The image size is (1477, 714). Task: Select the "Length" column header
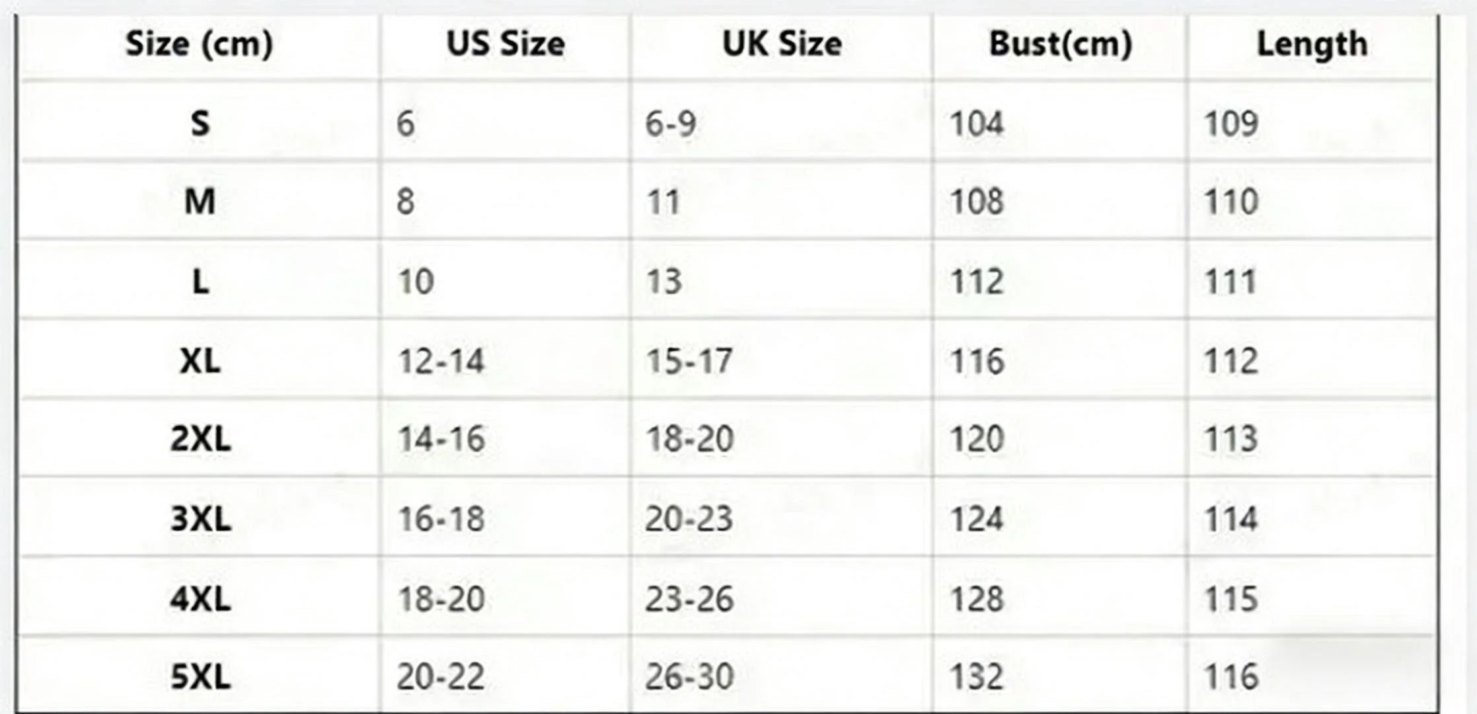pos(1312,45)
